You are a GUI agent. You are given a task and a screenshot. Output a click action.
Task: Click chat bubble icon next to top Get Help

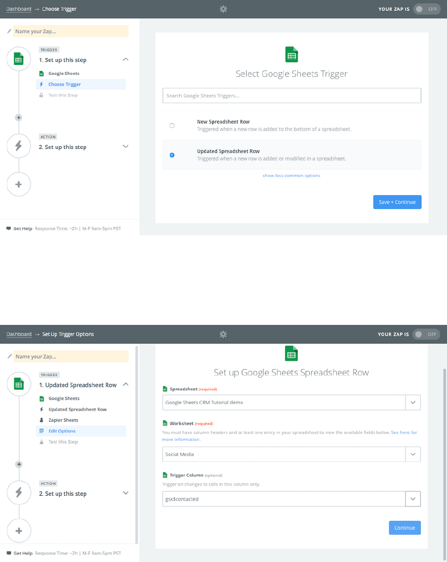[x=9, y=229]
